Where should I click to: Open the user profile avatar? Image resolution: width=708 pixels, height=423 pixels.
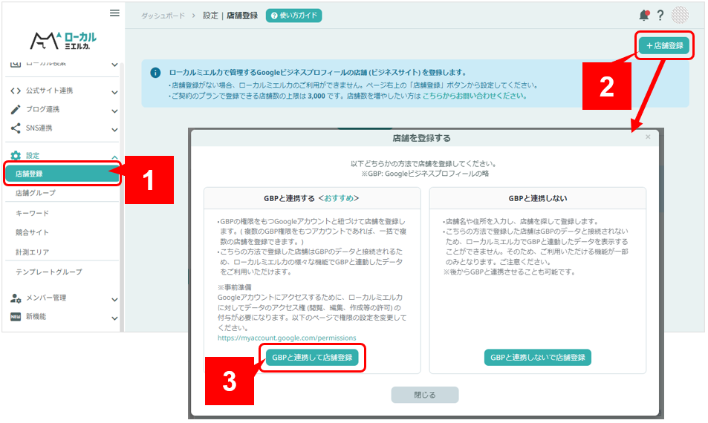coord(680,16)
